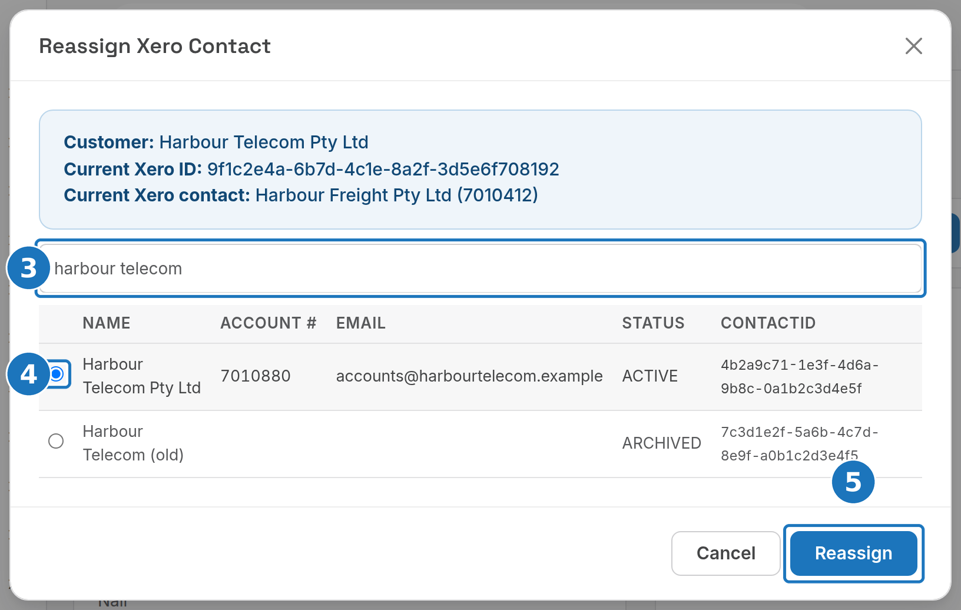Click account number 7010880

tap(256, 376)
